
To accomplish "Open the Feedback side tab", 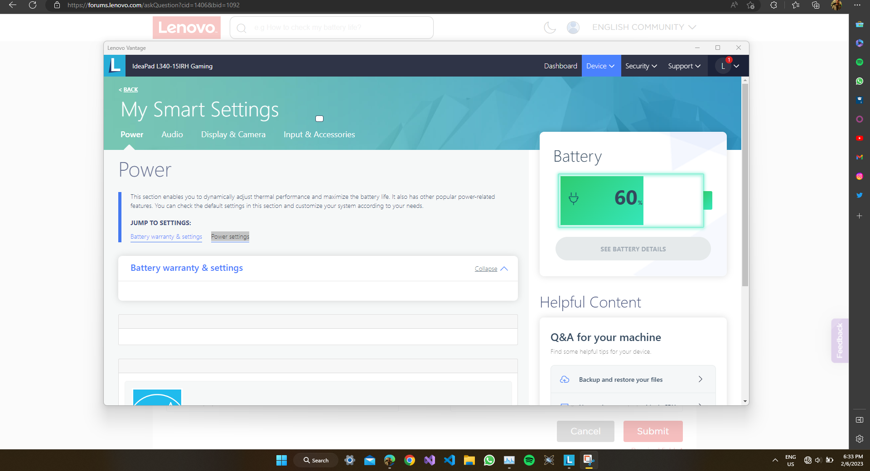I will (x=840, y=341).
